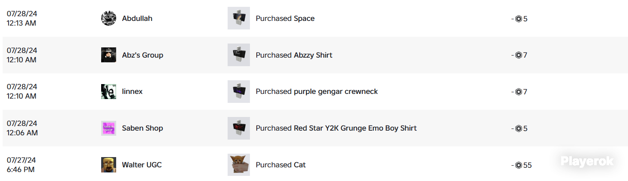Open Abz's Group avatar icon
Screen dimensions: 628x181
point(108,55)
